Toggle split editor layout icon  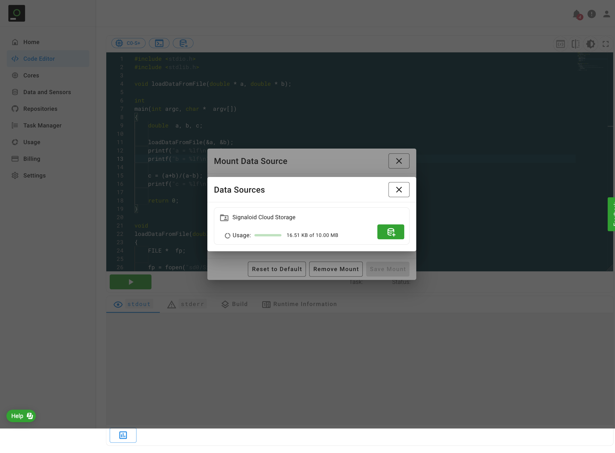click(x=575, y=44)
